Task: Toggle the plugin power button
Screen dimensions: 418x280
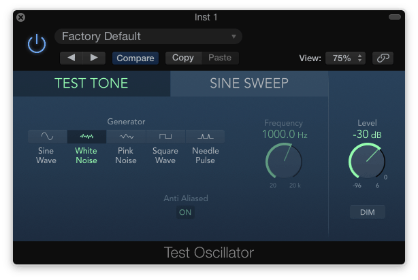Action: pos(37,43)
